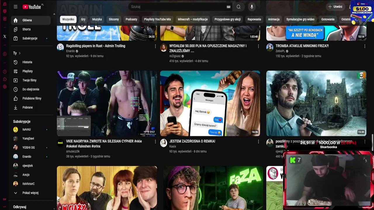Open the YouTube hamburger guide menu
374x210 pixels.
(x=15, y=7)
